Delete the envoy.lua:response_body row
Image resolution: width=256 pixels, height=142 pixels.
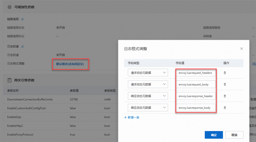pos(225,108)
